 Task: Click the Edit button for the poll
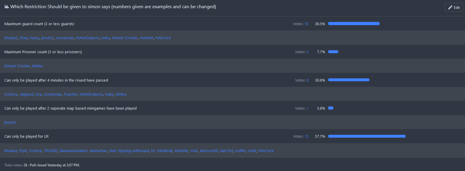pyautogui.click(x=454, y=7)
